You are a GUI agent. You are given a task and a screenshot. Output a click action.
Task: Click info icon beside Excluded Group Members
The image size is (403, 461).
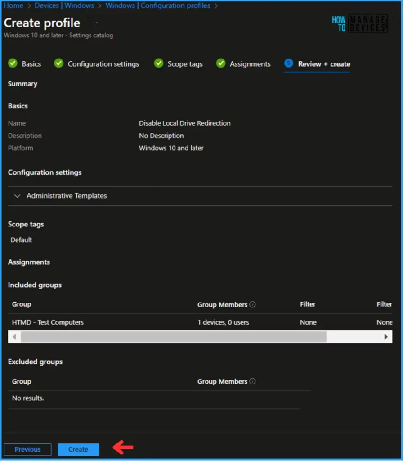pos(253,381)
